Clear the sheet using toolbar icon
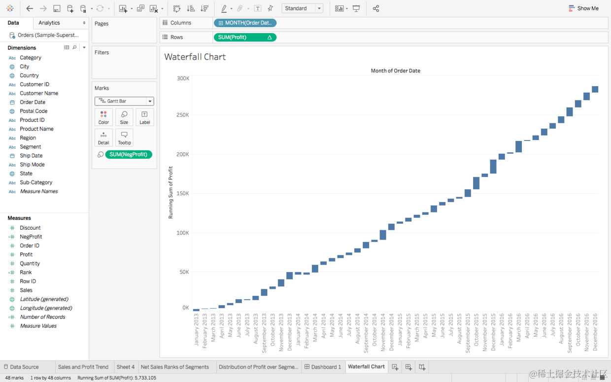 click(154, 8)
